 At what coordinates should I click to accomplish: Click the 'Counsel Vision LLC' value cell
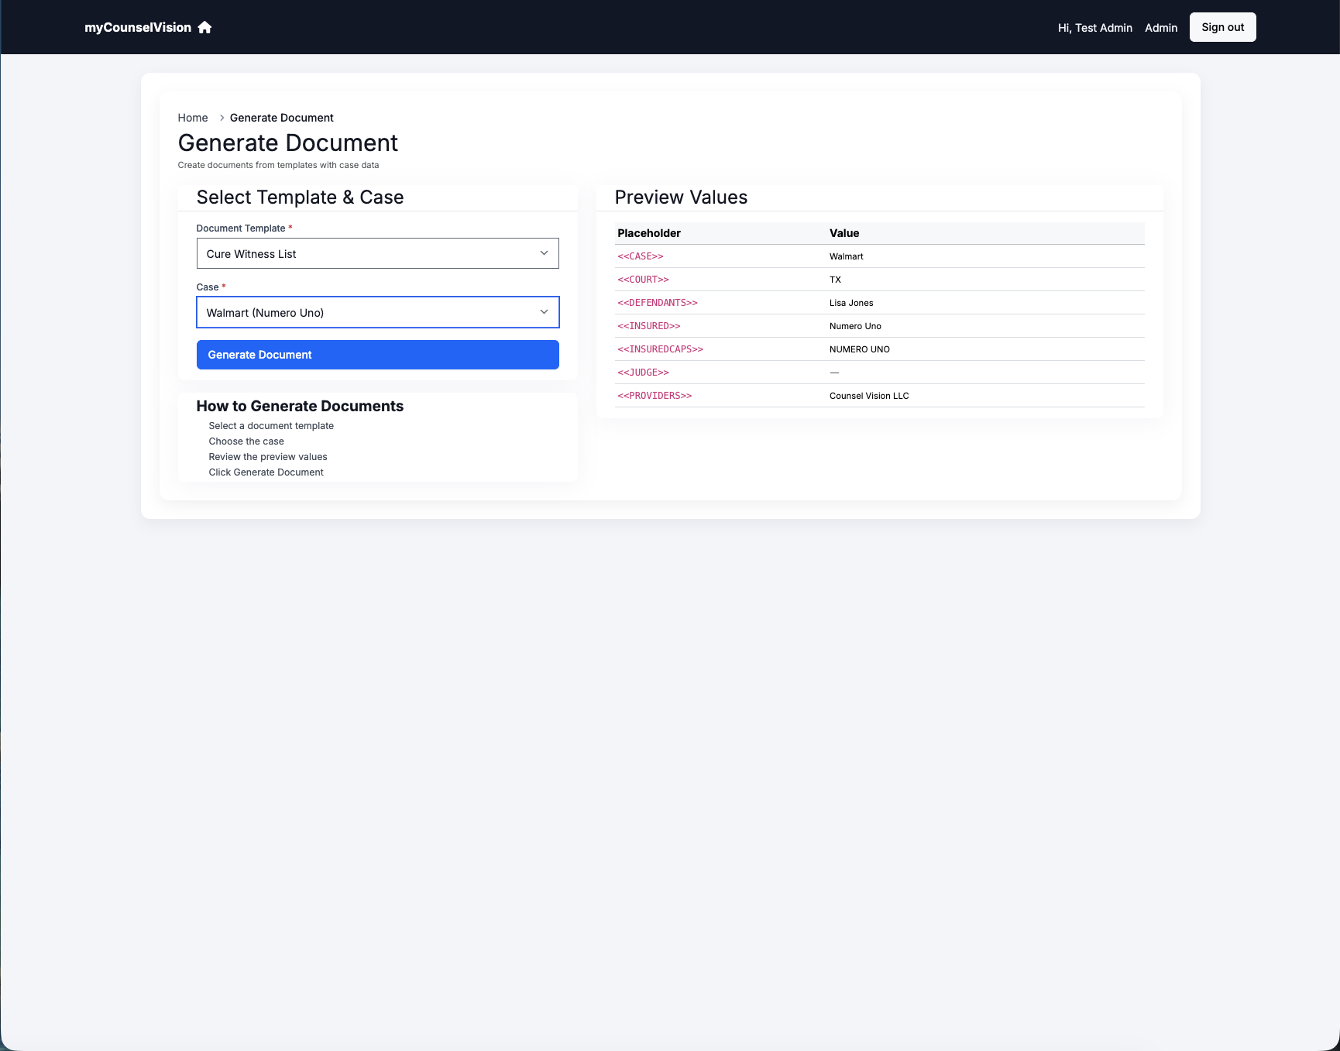click(869, 396)
